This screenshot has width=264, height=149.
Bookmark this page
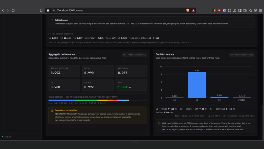coord(41,11)
